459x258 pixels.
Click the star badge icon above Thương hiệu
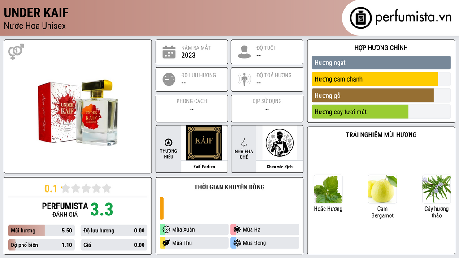pyautogui.click(x=169, y=142)
